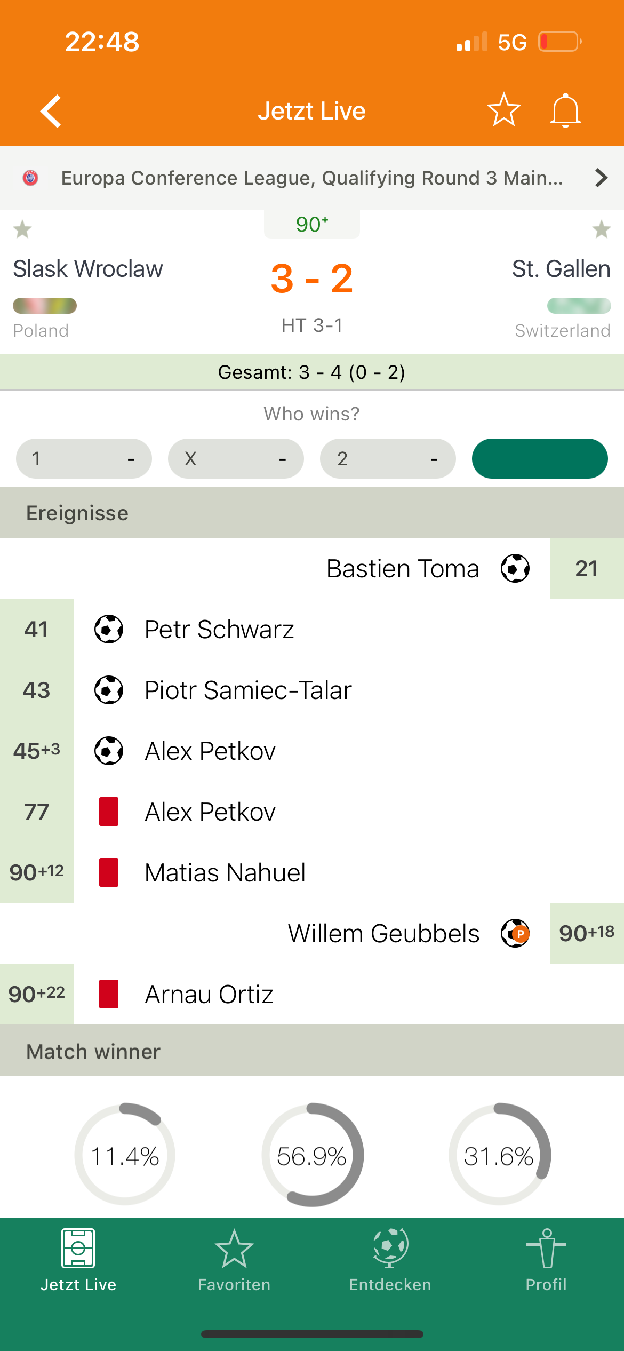Expand the Match winner section header
This screenshot has height=1351, width=624.
[312, 1051]
